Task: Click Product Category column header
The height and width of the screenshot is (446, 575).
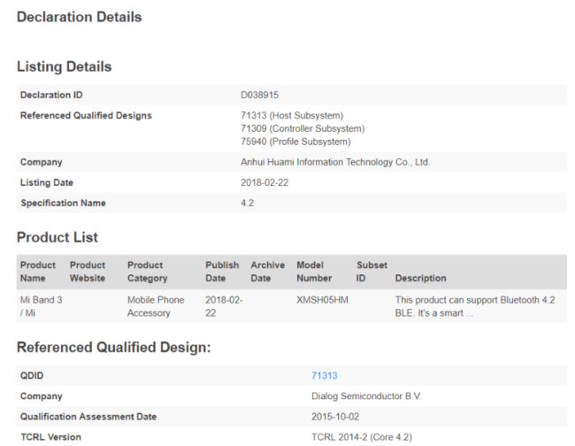Action: [x=148, y=272]
